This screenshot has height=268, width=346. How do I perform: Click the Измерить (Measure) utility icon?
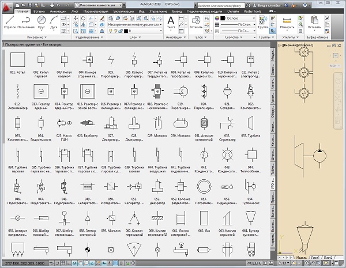(287, 21)
